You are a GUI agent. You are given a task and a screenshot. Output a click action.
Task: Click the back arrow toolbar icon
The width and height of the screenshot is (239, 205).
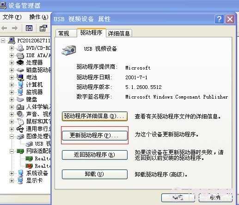pyautogui.click(x=4, y=28)
